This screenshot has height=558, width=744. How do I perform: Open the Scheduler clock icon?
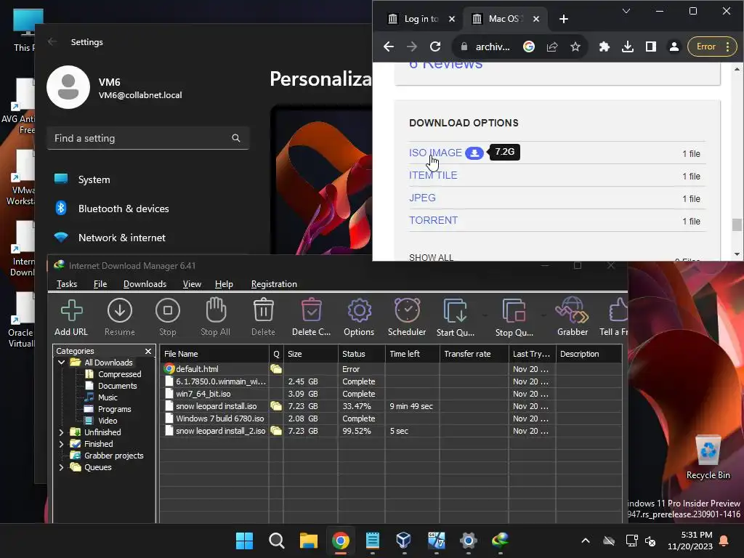pos(407,317)
